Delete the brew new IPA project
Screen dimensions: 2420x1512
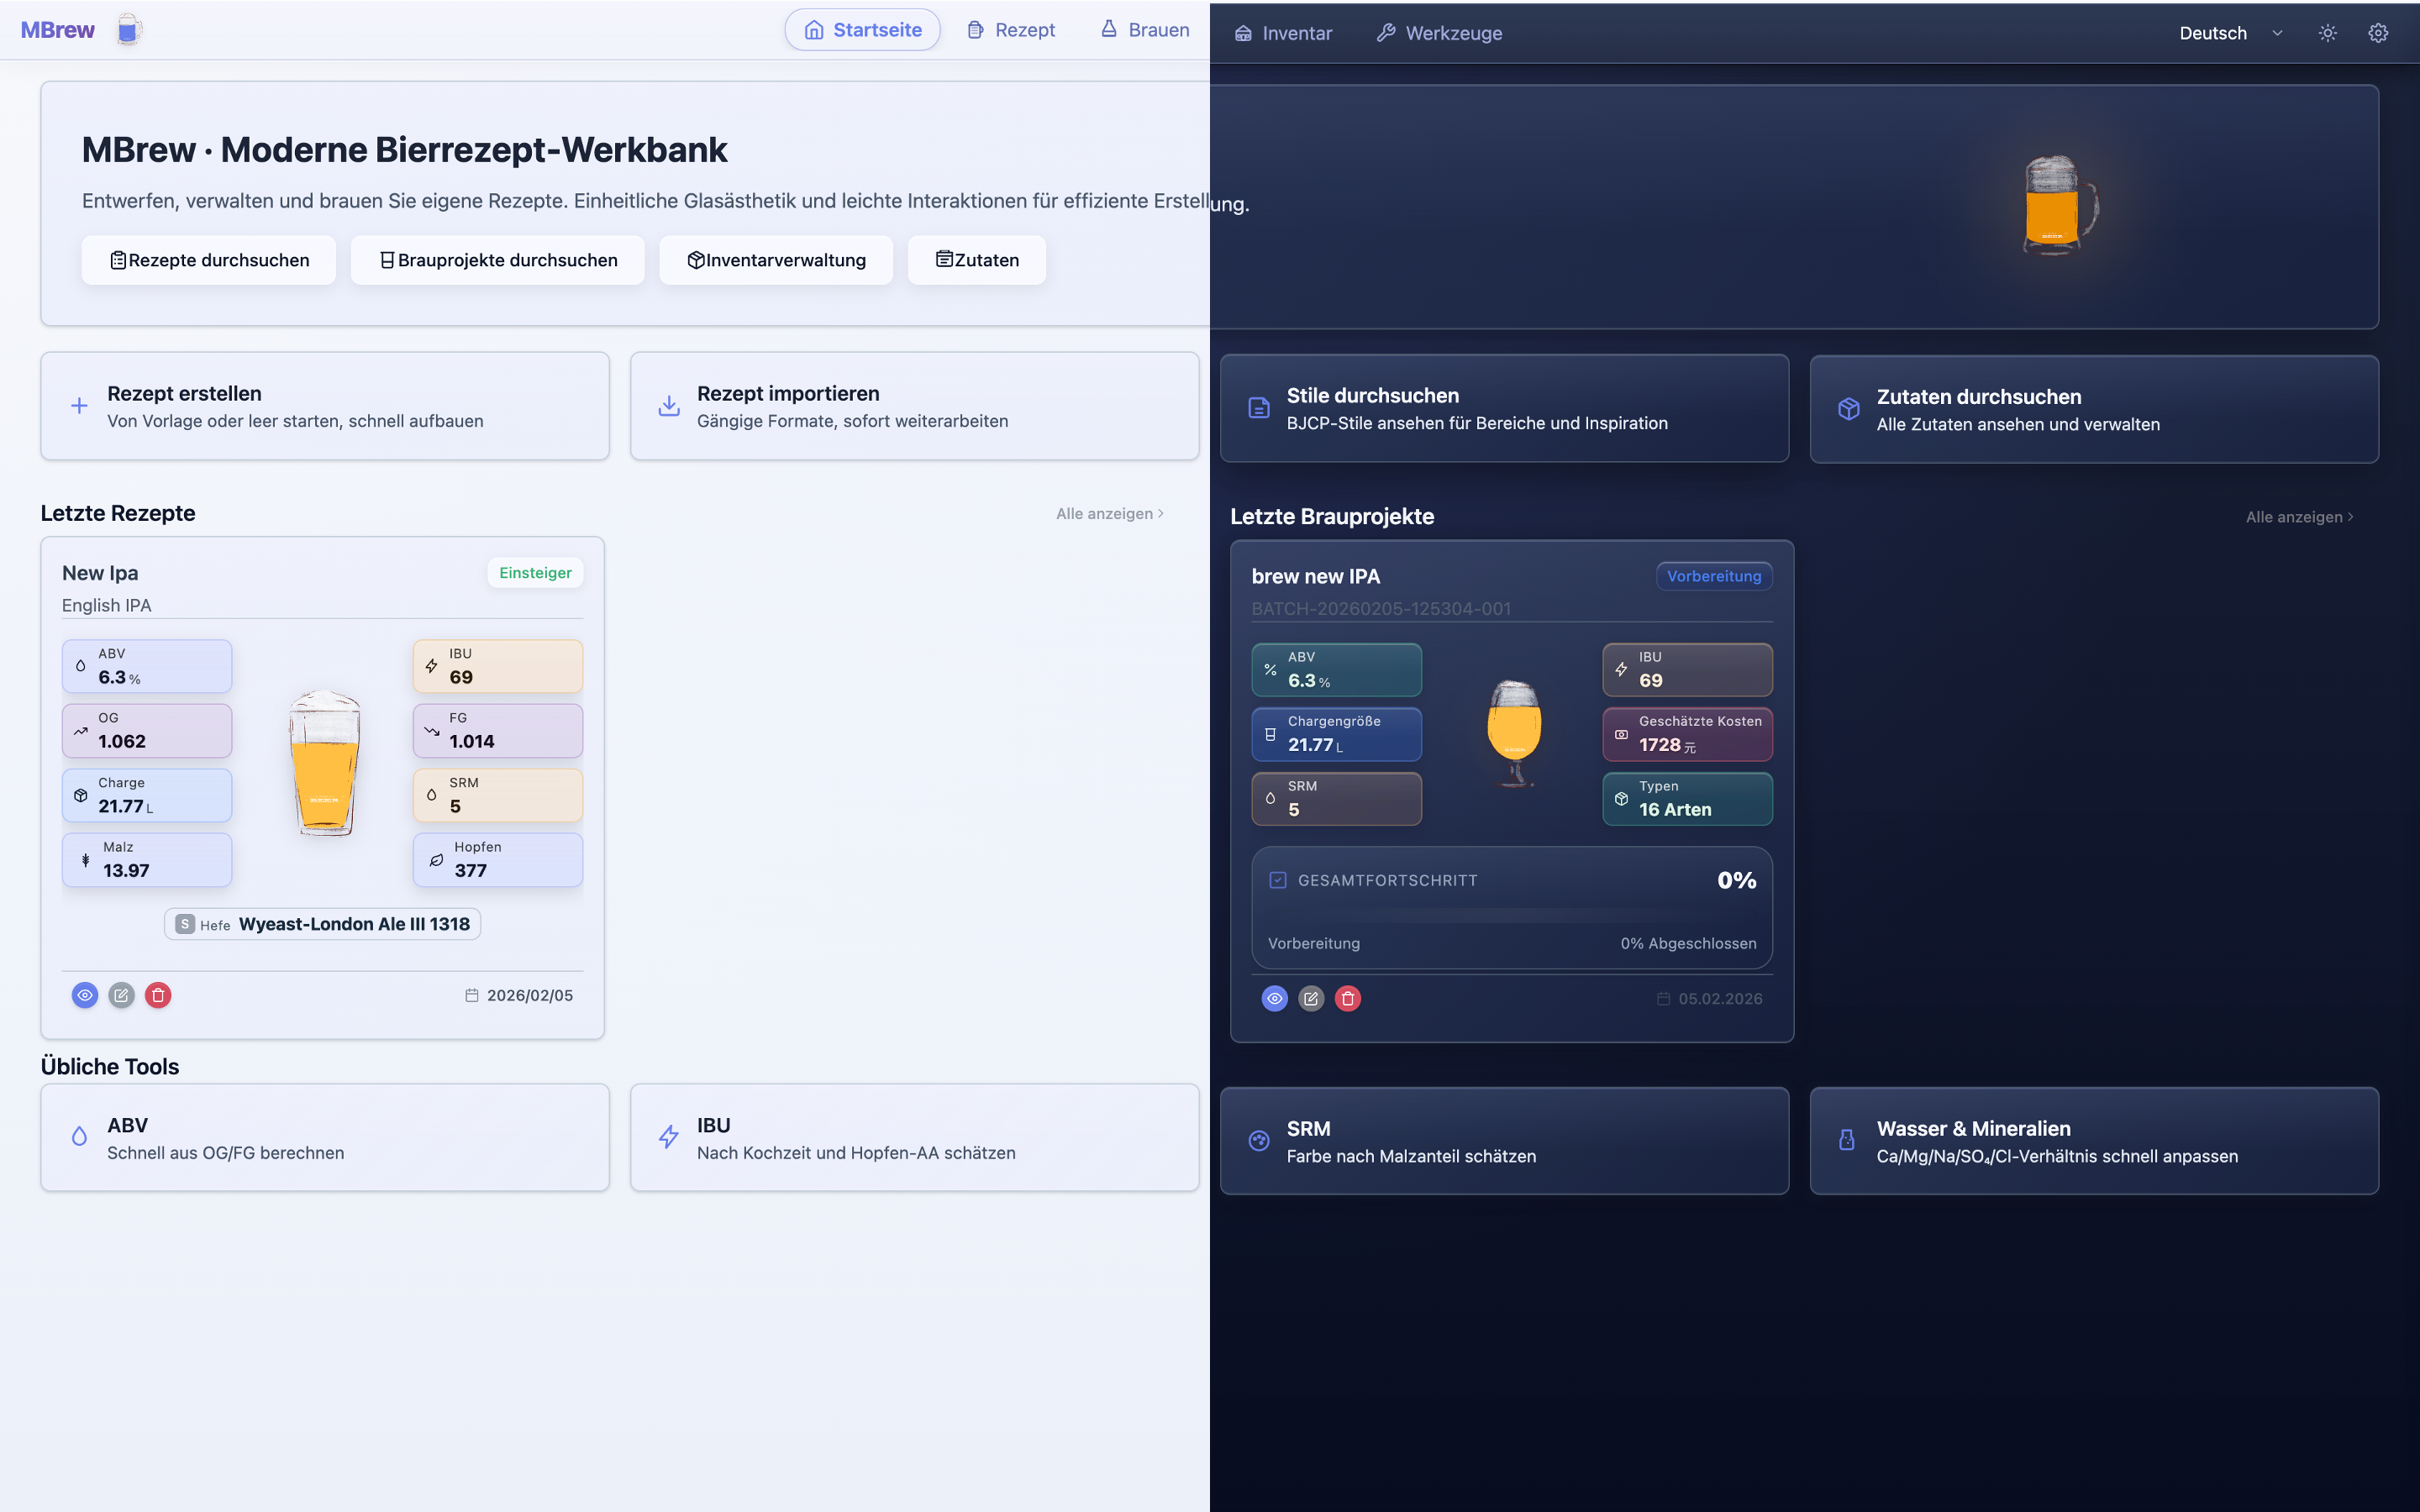click(1347, 998)
